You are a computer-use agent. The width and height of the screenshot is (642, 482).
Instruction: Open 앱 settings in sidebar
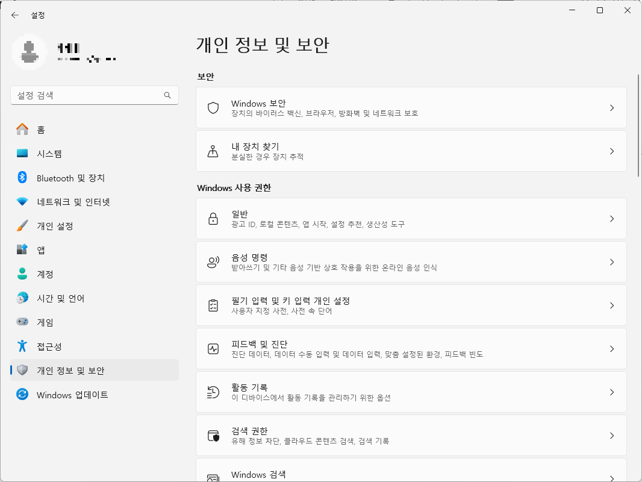(x=95, y=250)
